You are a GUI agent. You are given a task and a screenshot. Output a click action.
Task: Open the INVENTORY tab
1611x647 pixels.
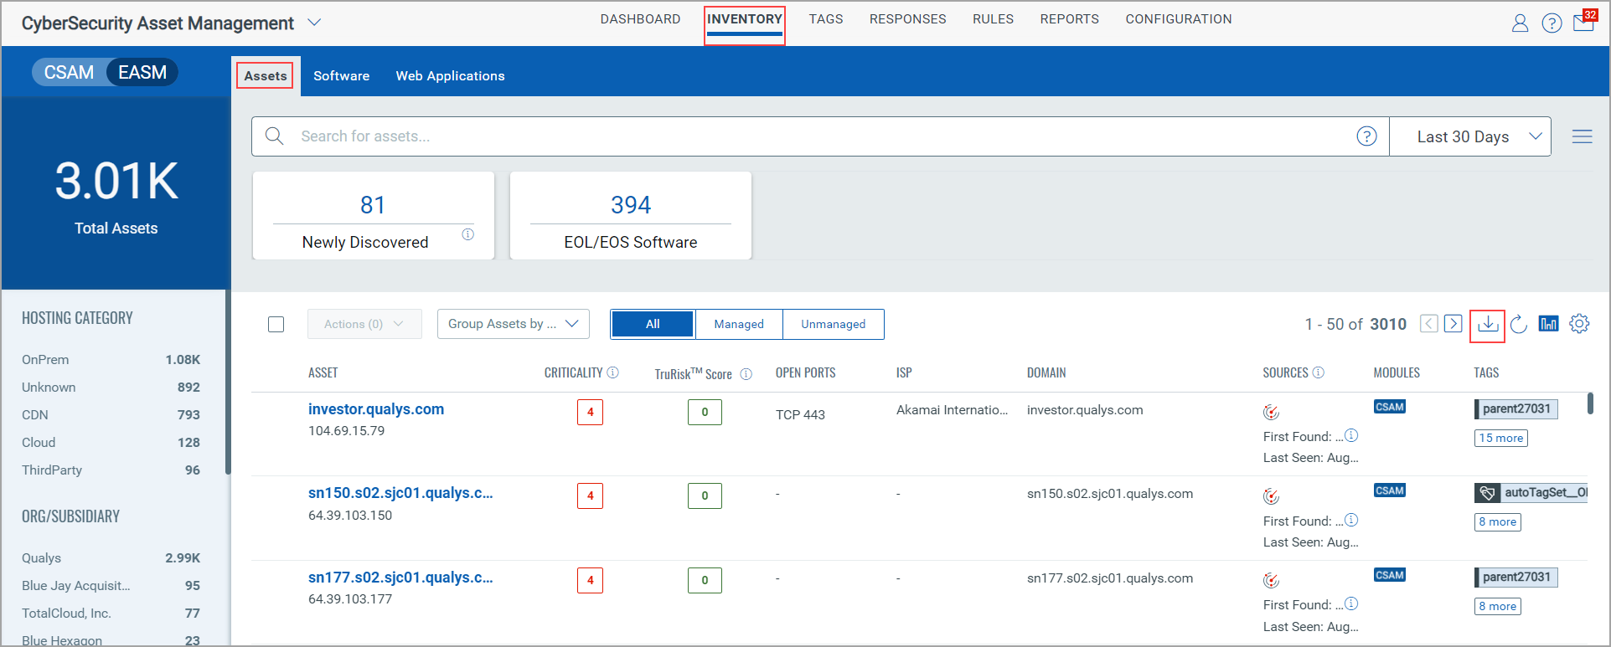[x=745, y=19]
